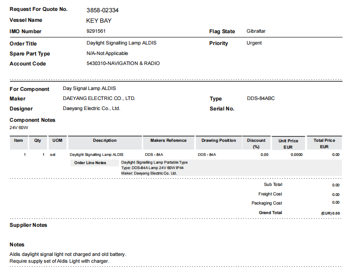
Task: Click the unit price value 0.0000
Action: coord(297,155)
